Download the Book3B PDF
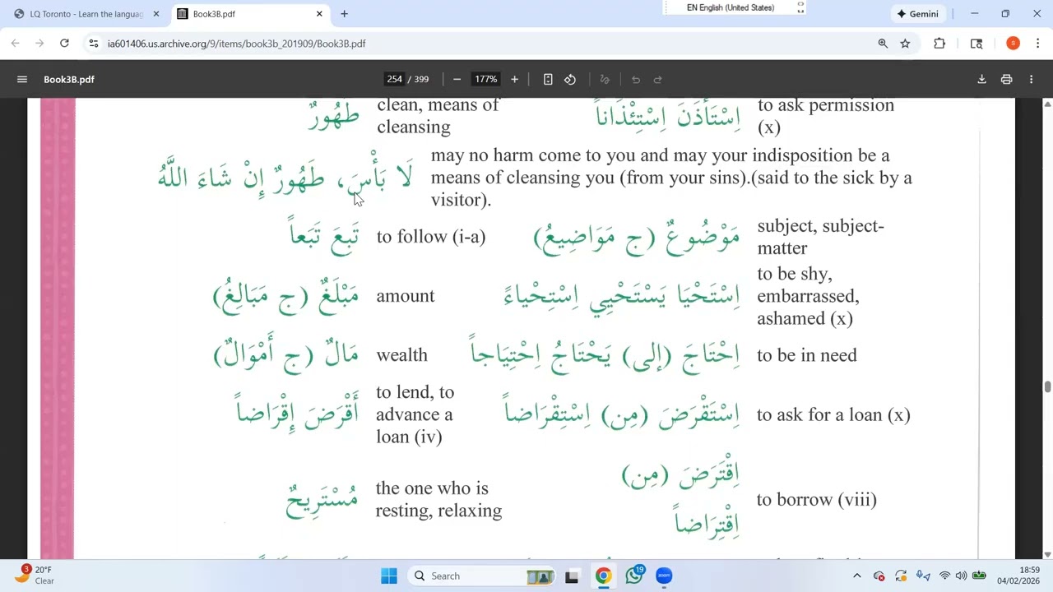Image resolution: width=1053 pixels, height=592 pixels. 981,79
